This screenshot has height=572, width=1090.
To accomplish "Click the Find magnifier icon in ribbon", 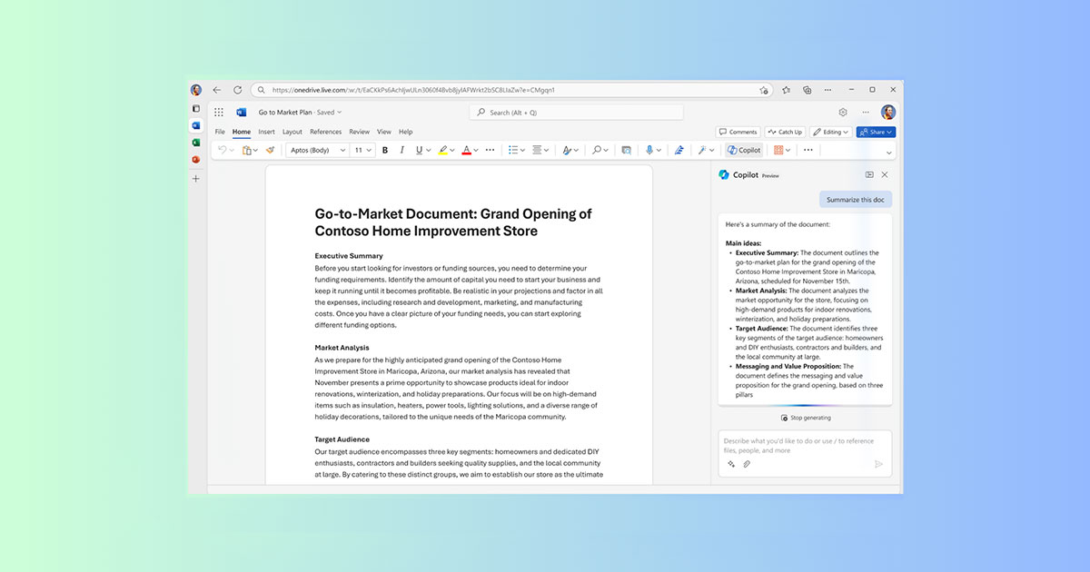I will coord(597,150).
